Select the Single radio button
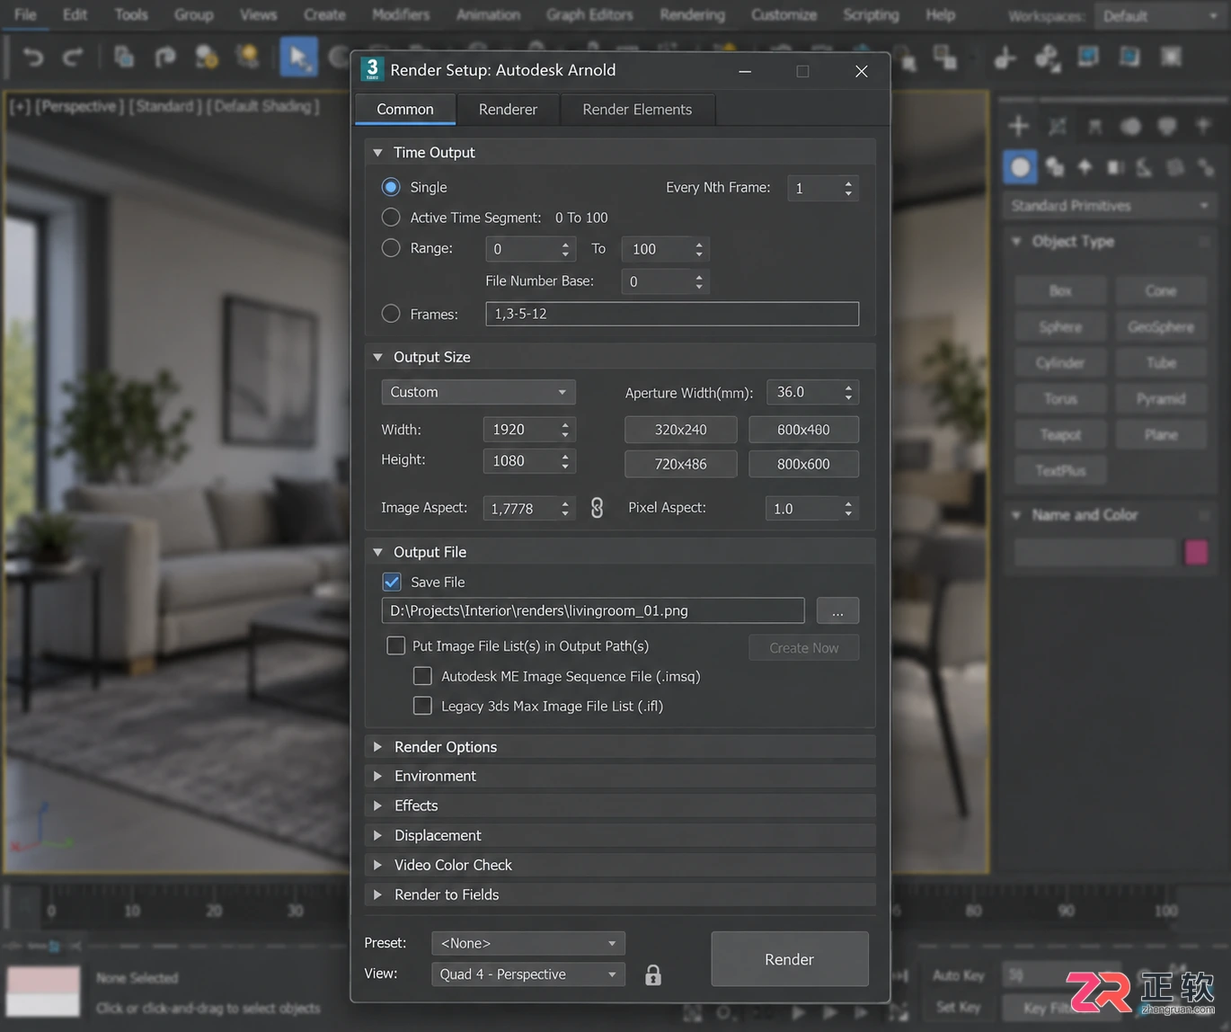The image size is (1231, 1032). click(x=391, y=187)
